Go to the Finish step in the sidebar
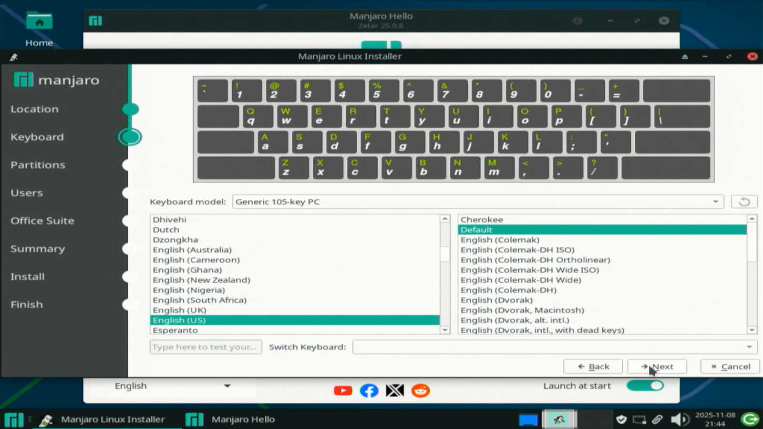 coord(27,305)
